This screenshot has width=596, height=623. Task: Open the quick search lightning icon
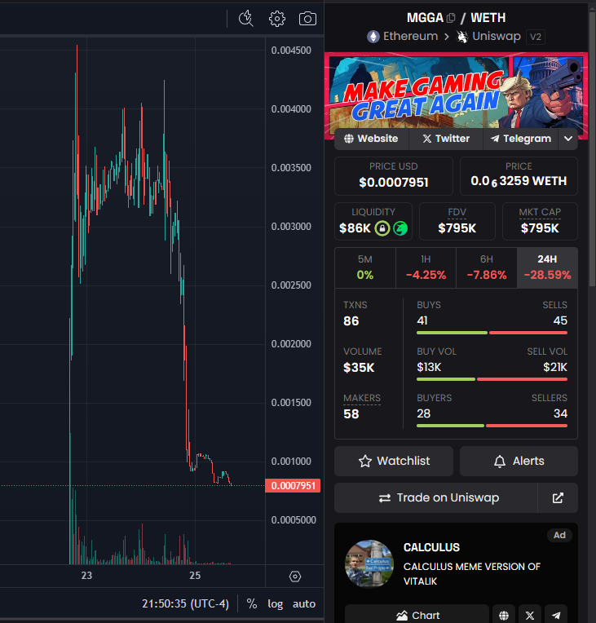tap(245, 19)
